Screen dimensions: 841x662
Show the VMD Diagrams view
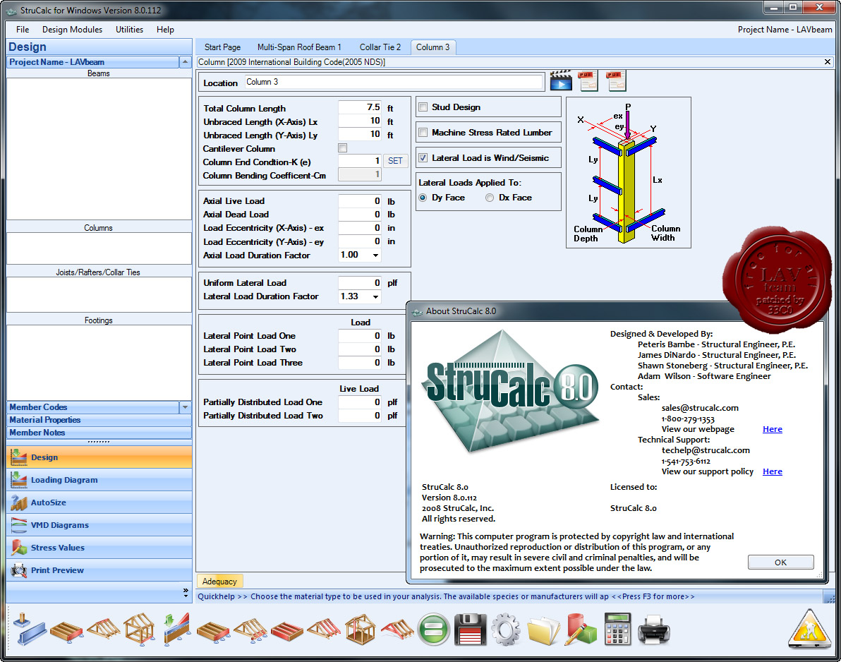tap(99, 524)
